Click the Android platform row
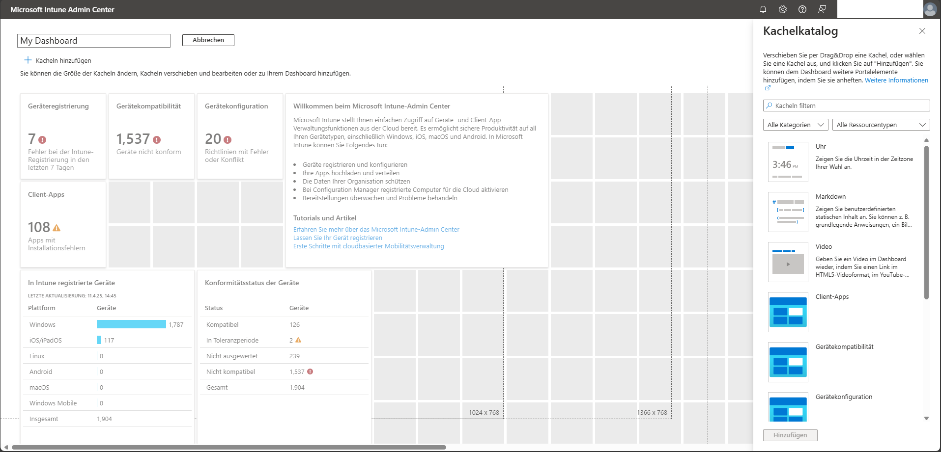941x452 pixels. 108,372
